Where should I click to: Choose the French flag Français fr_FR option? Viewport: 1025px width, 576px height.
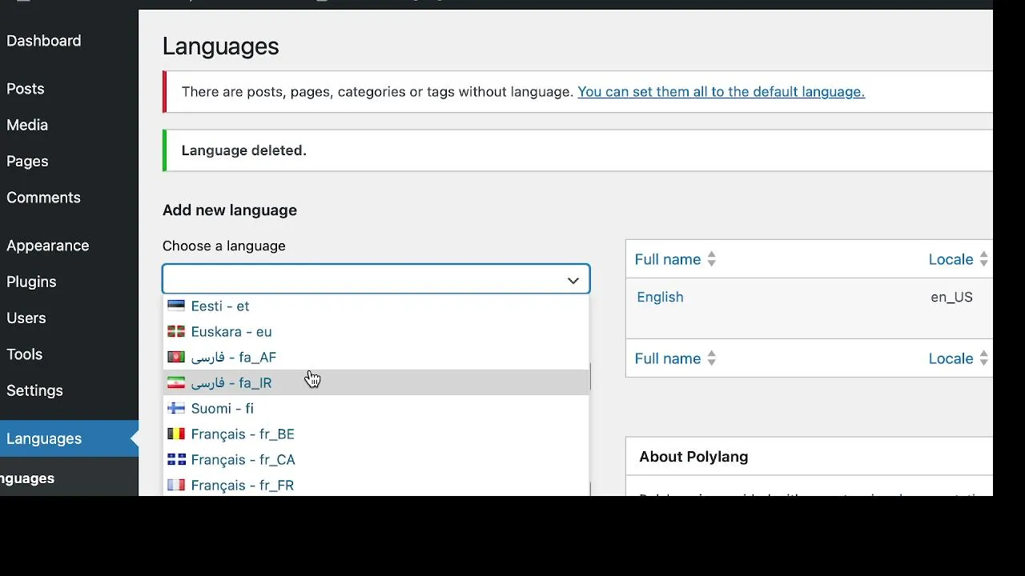tap(242, 485)
